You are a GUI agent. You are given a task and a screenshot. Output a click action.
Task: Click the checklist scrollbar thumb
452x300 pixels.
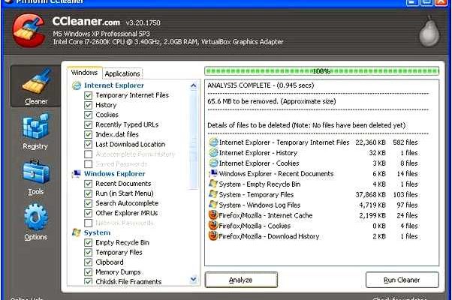[194, 140]
